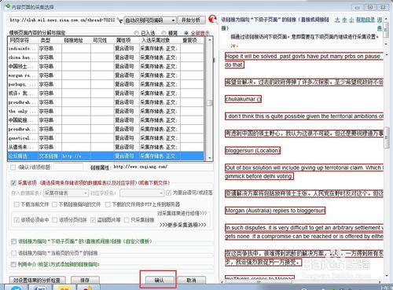Click preview line 'I don't think this is quite possible'
The image size is (393, 290).
(x=304, y=116)
